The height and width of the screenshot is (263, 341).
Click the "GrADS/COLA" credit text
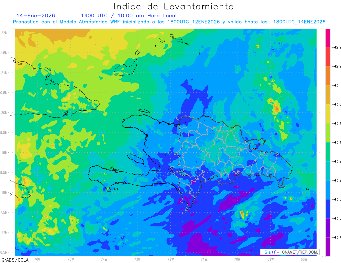(x=15, y=260)
